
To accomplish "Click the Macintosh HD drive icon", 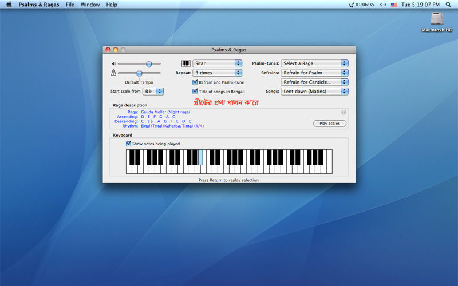I will coord(437,19).
